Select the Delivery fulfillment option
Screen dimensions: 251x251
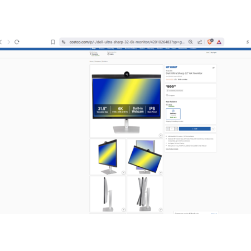(173, 114)
